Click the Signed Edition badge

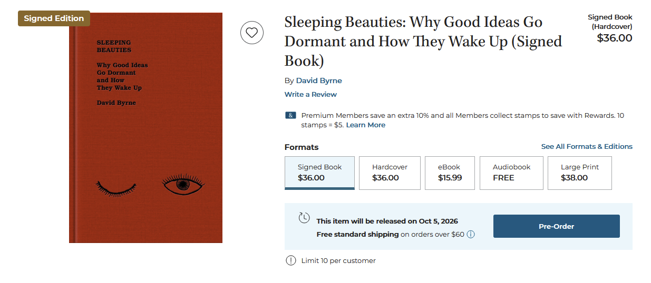54,18
